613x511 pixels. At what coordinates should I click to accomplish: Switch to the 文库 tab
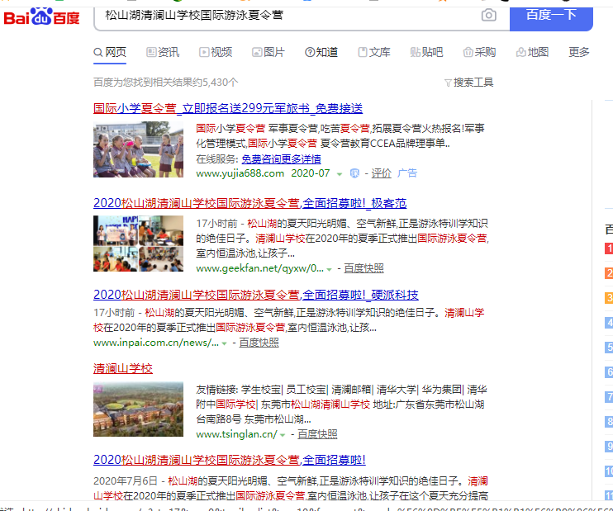point(374,52)
